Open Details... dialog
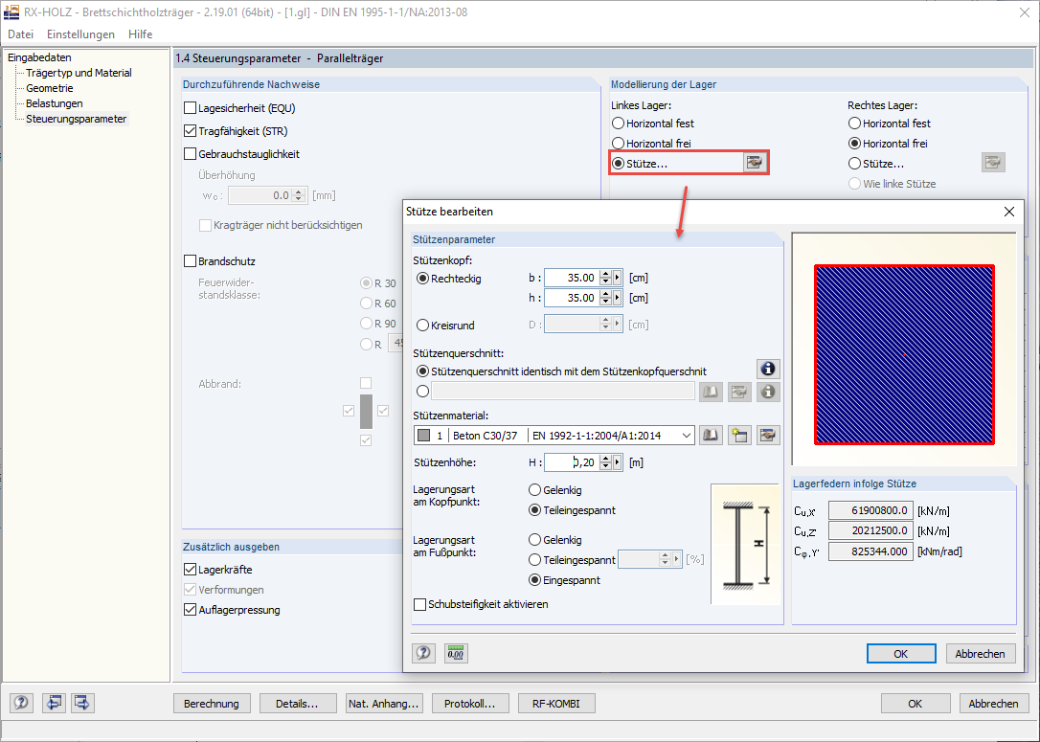Viewport: 1040px width, 742px height. tap(297, 704)
